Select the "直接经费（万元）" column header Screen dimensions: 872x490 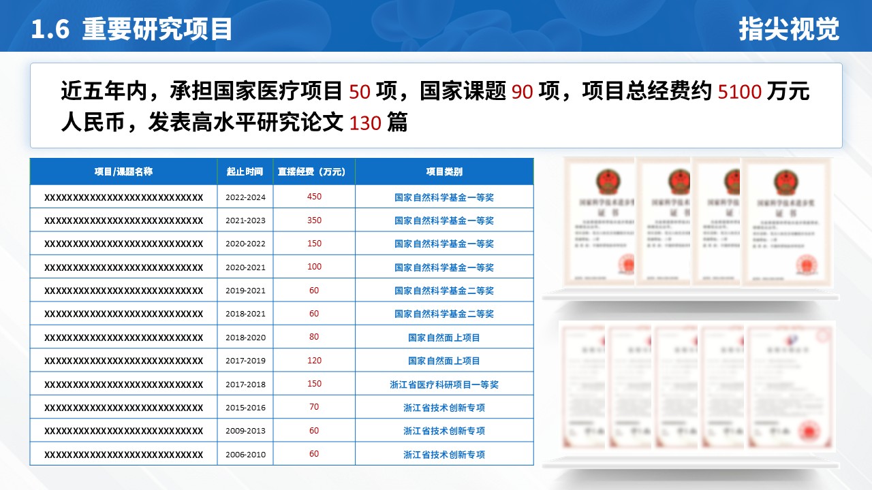(x=314, y=172)
